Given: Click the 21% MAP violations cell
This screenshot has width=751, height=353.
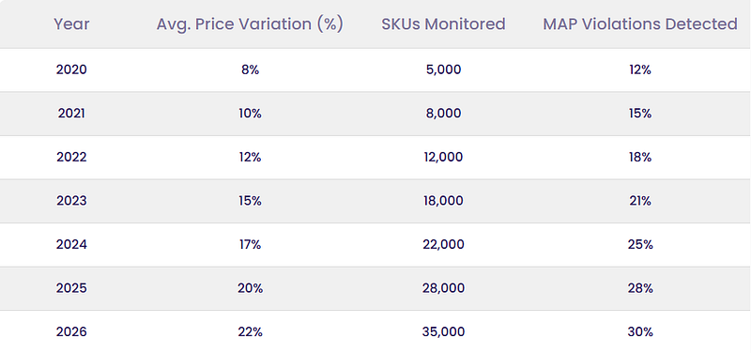Looking at the screenshot, I should click(640, 201).
